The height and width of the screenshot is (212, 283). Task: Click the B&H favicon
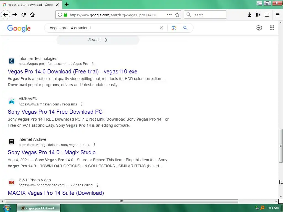[12, 182]
